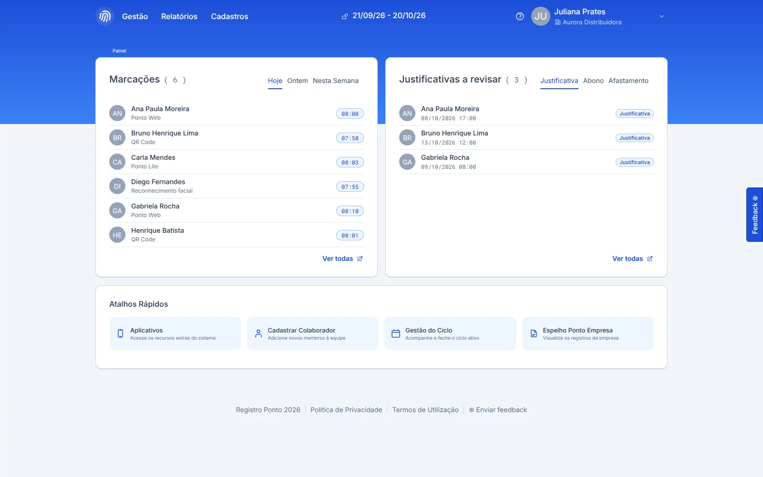This screenshot has height=477, width=763.
Task: Open the Cadastros menu
Action: point(229,16)
